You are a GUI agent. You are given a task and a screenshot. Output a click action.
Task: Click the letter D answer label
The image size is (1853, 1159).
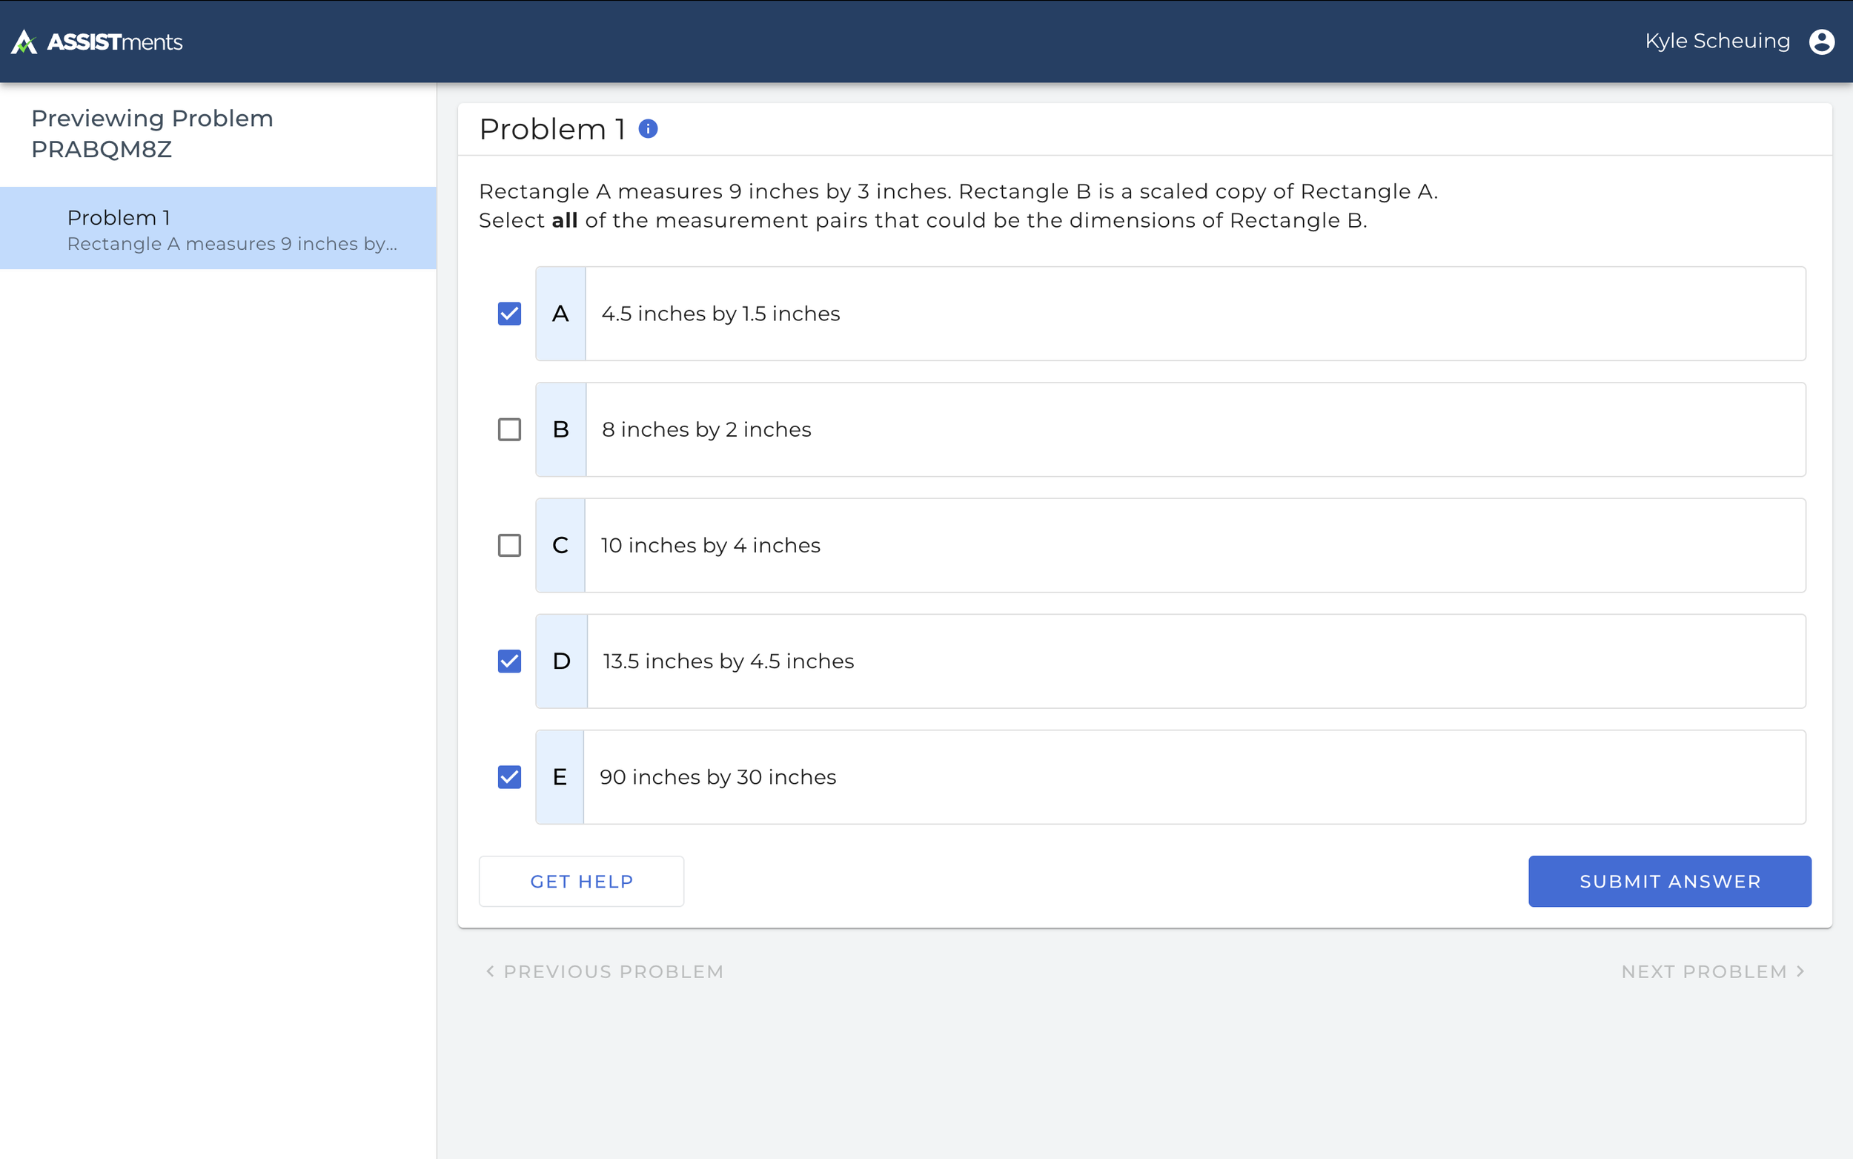[x=562, y=661]
